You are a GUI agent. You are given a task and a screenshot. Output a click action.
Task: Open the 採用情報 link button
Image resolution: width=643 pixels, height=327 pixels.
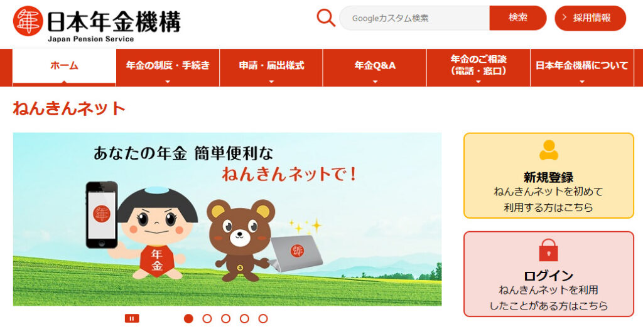coord(590,18)
